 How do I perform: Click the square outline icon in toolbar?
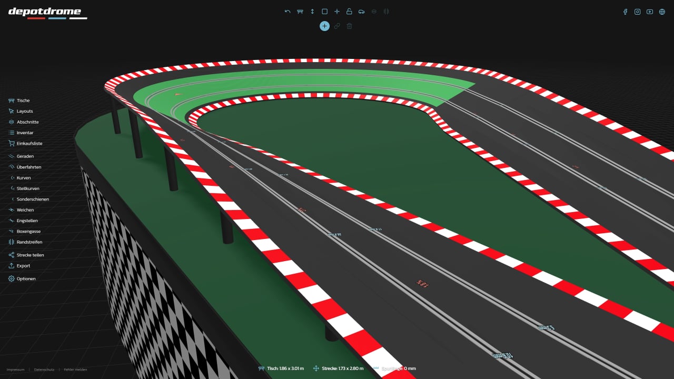(x=325, y=11)
